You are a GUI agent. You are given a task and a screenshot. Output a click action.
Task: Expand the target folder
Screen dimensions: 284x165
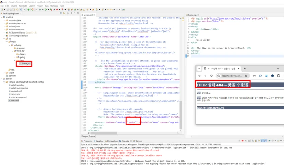point(4,73)
